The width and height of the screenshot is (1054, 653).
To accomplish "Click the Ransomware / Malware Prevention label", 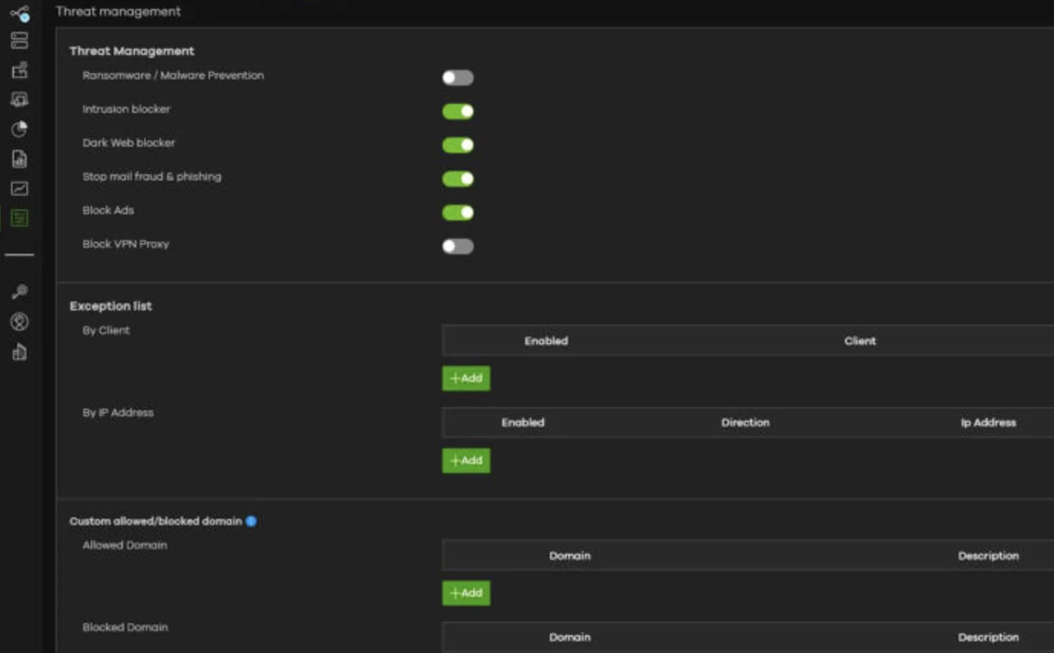I will (173, 75).
